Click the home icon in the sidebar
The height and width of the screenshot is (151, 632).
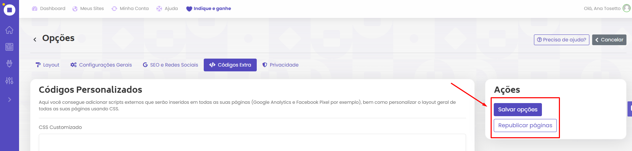click(x=9, y=30)
